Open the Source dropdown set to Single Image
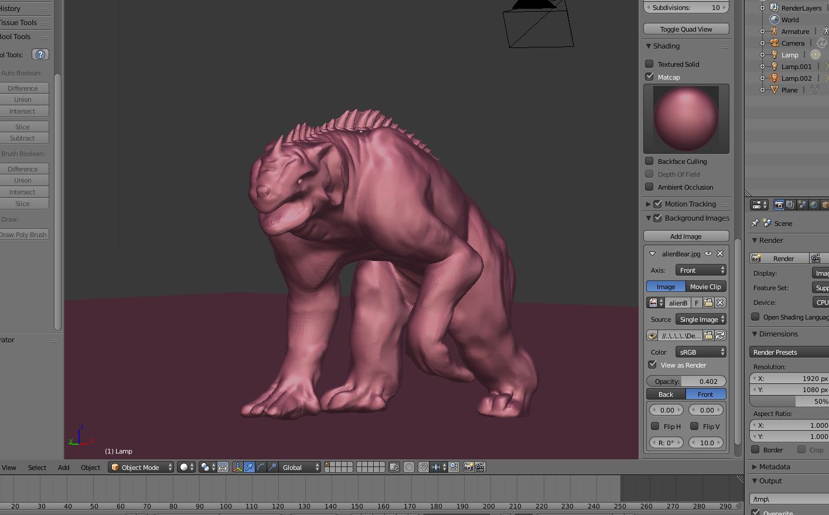829x515 pixels. coord(701,319)
